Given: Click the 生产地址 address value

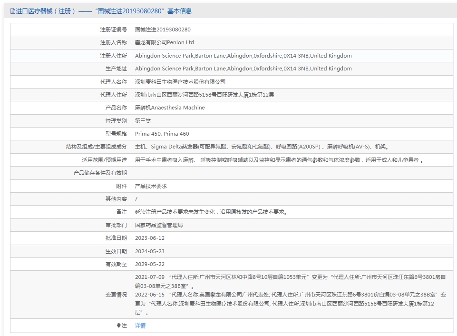Looking at the screenshot, I should point(243,69).
